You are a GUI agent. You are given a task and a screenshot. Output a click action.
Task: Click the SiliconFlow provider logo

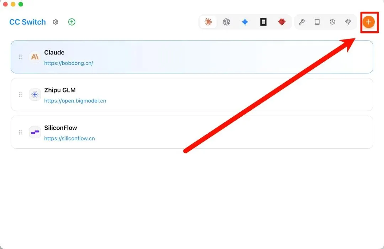pos(35,132)
